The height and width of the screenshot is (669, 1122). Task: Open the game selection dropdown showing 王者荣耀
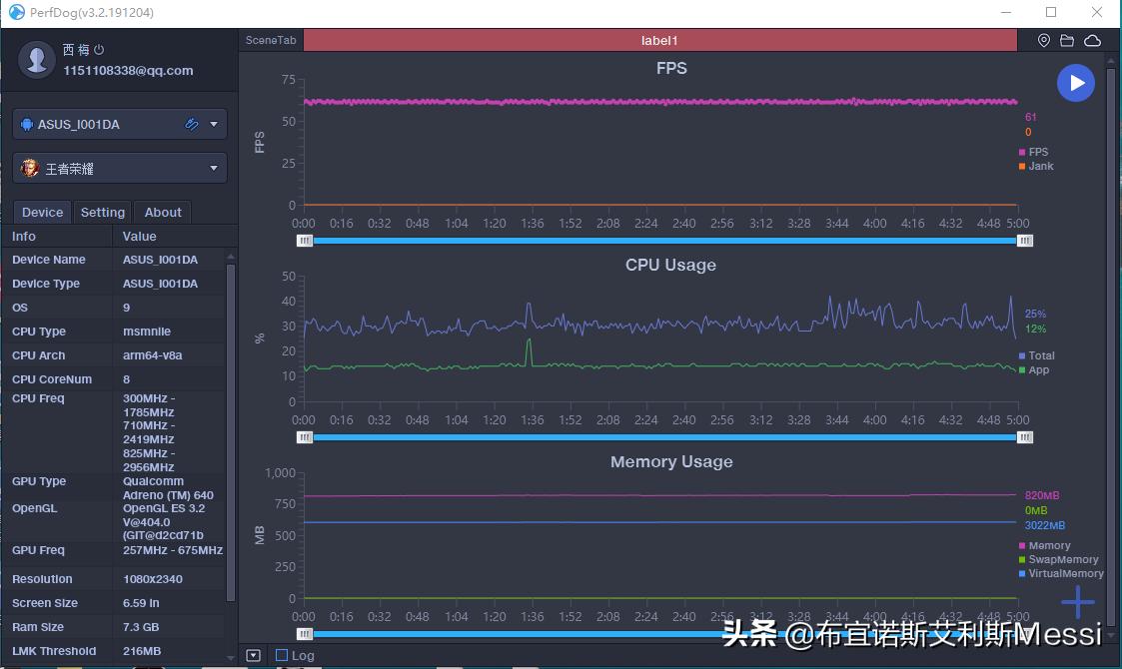(119, 167)
